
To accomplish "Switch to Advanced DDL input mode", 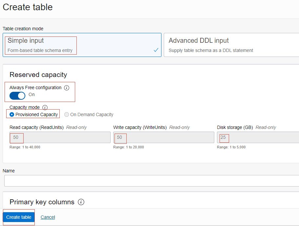I will (x=231, y=45).
